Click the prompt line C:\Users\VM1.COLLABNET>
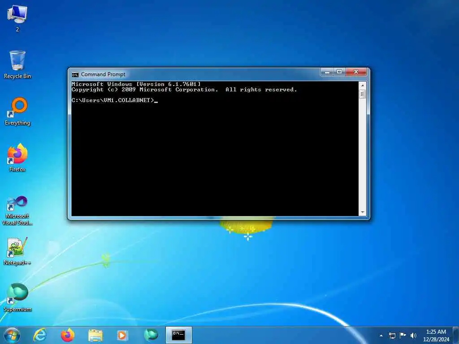The height and width of the screenshot is (344, 459). click(113, 100)
